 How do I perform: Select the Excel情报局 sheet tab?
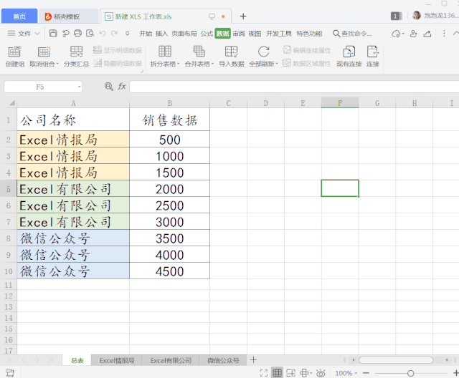pyautogui.click(x=116, y=361)
